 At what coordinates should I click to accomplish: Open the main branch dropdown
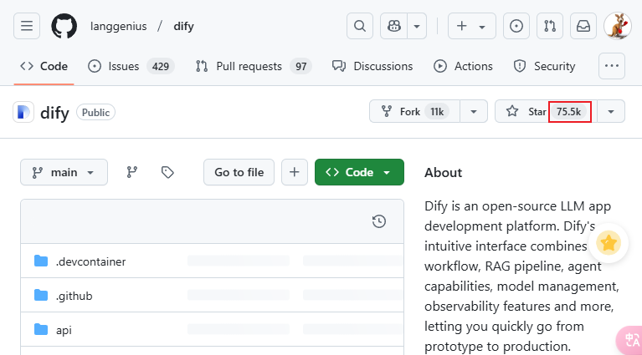pos(64,172)
